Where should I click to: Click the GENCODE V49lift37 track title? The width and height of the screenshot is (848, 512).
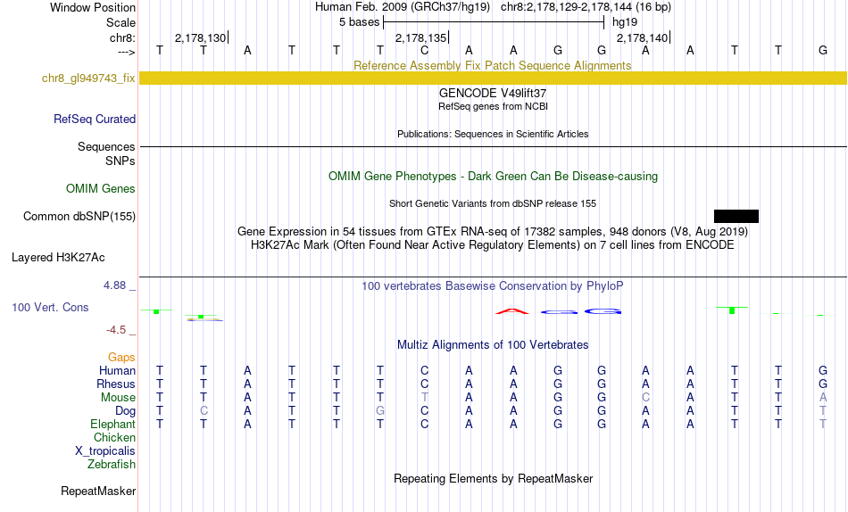tap(493, 93)
